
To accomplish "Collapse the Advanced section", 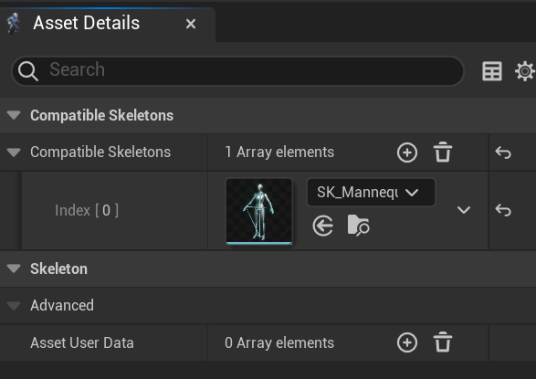I will pyautogui.click(x=14, y=306).
